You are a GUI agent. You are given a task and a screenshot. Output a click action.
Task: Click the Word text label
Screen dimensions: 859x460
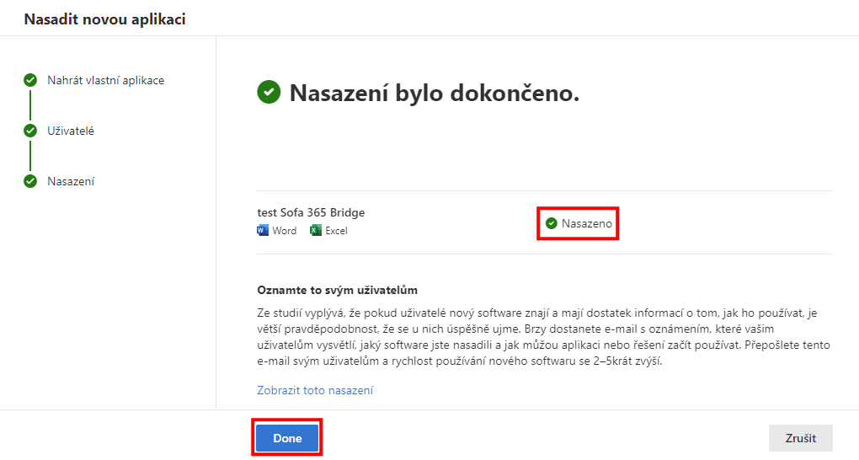pos(285,231)
